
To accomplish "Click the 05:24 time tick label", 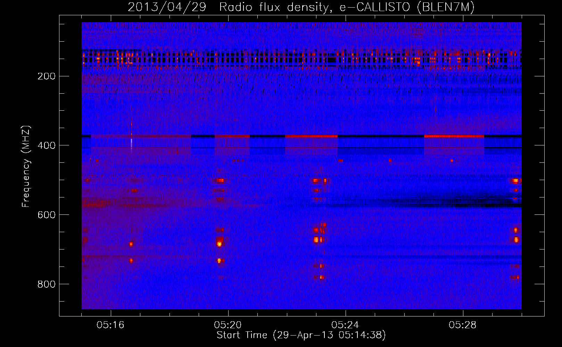I will click(345, 325).
